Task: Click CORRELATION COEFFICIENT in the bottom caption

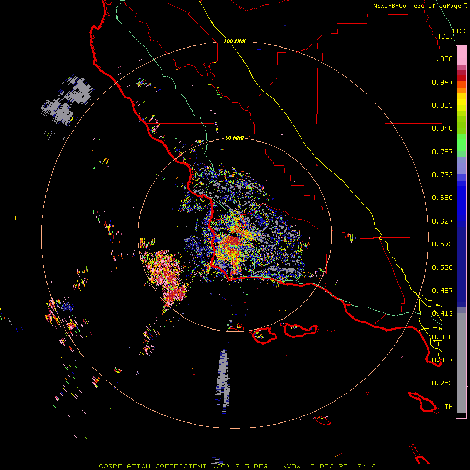Action: tap(152, 466)
